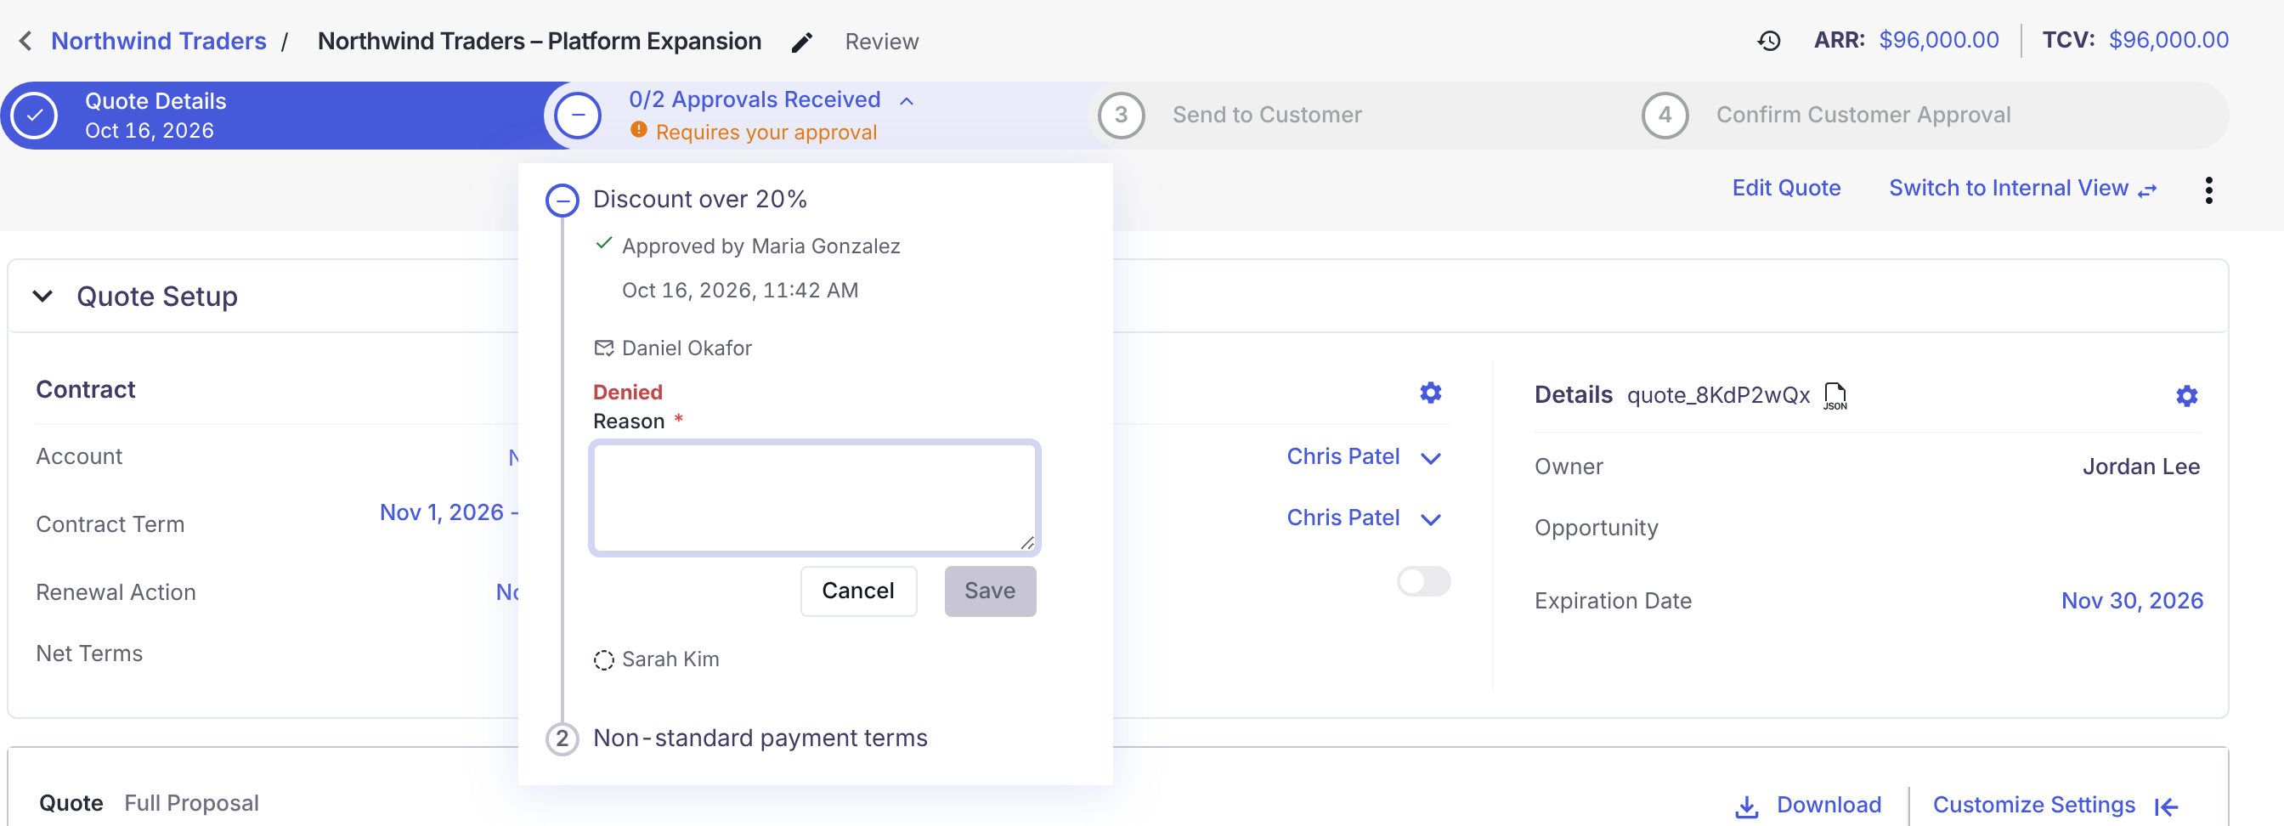Viewport: 2284px width, 826px height.
Task: Open the Details panel settings gear
Action: (x=2186, y=395)
